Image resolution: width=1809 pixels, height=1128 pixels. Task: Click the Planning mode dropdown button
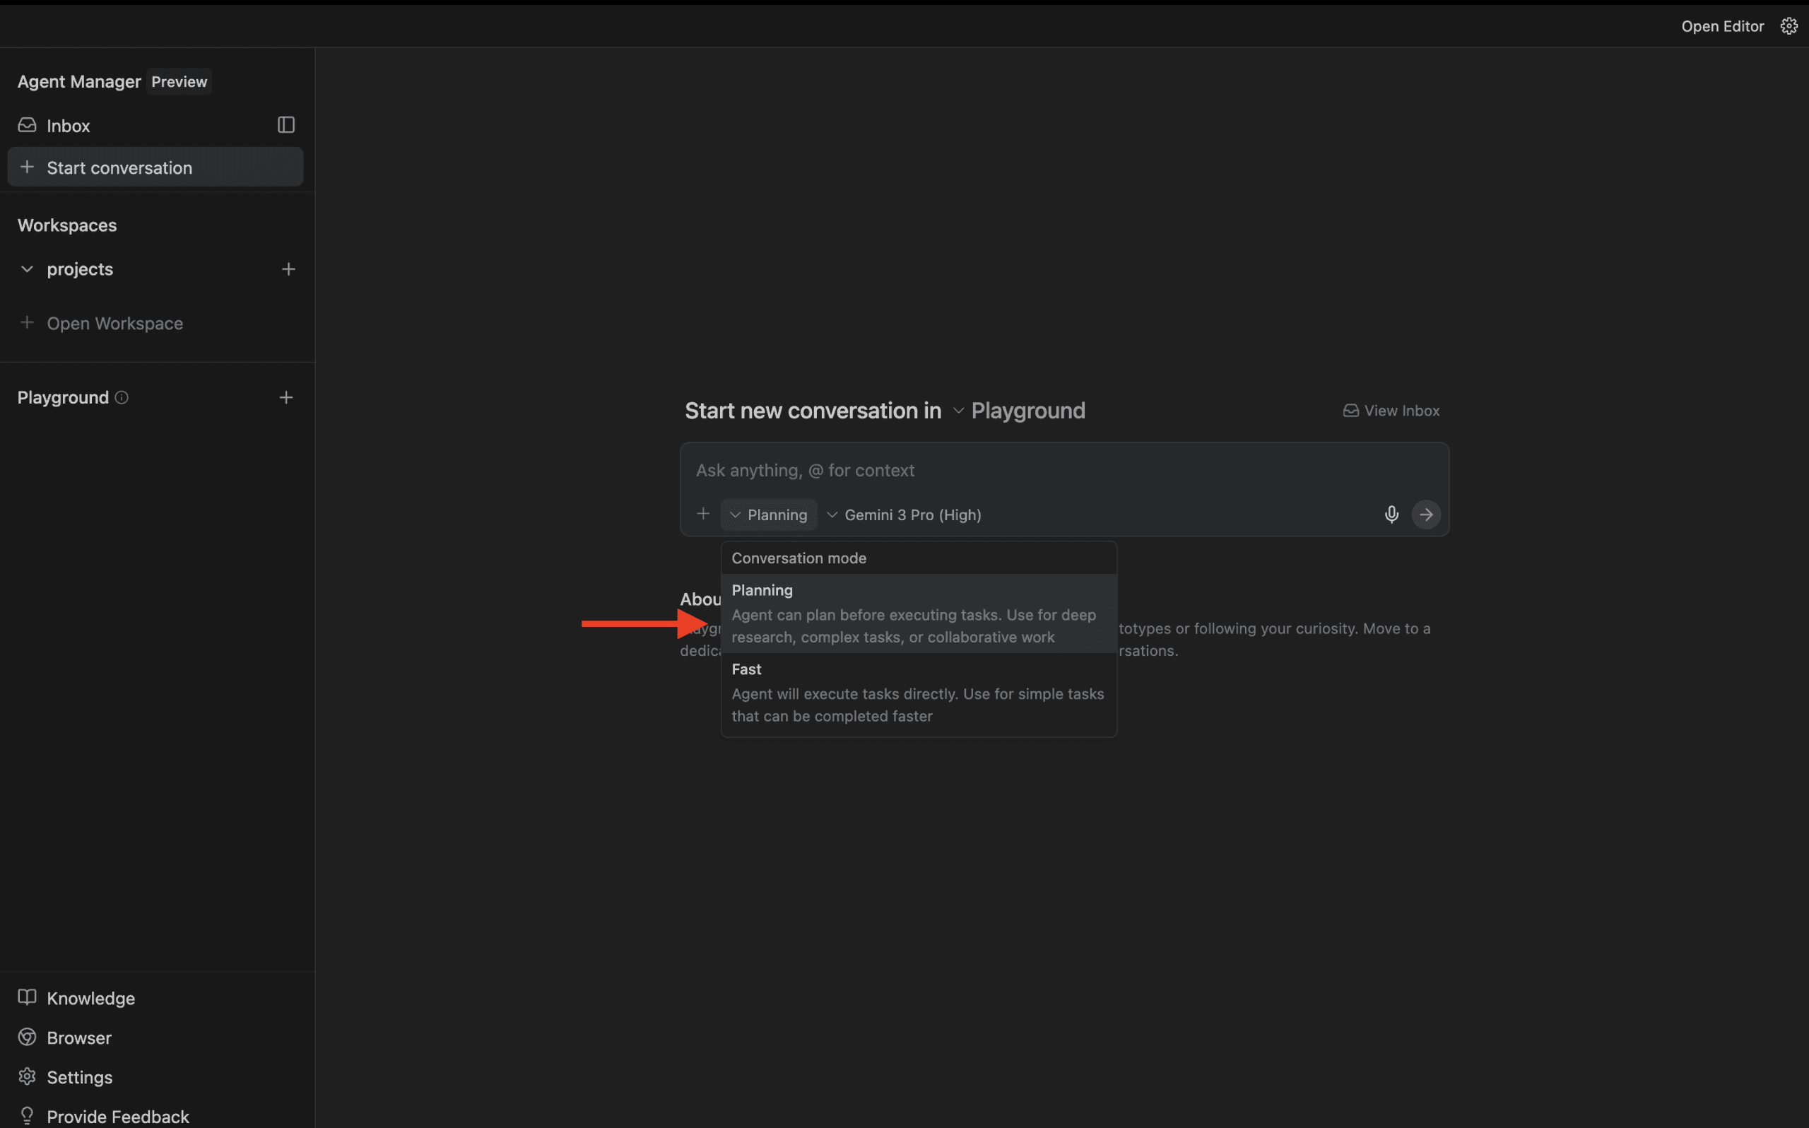(768, 514)
